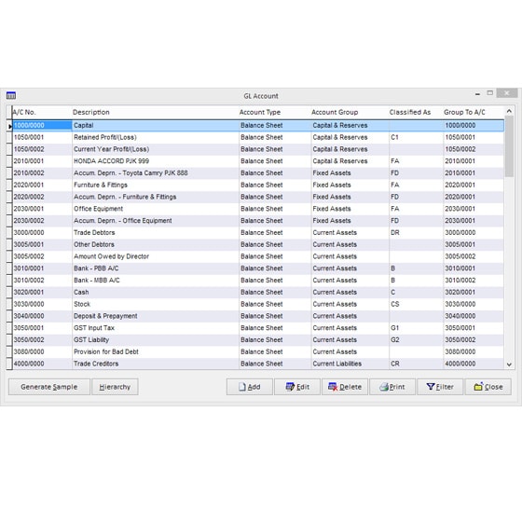The width and height of the screenshot is (522, 522).
Task: Select the Trade Creditors row
Action: [258, 364]
